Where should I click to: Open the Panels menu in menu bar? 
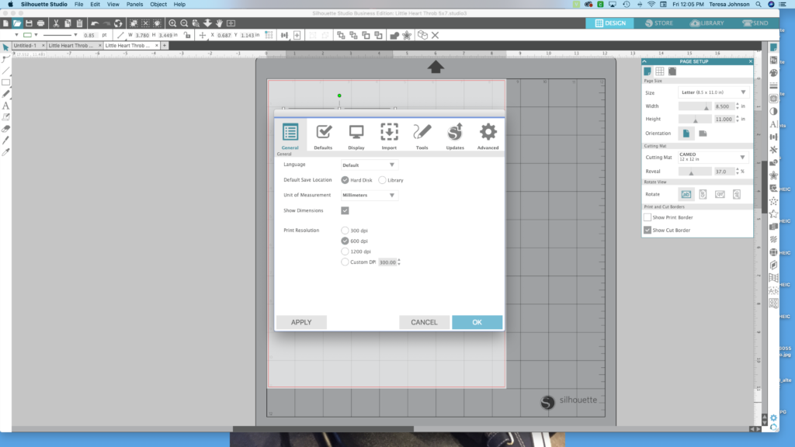point(134,5)
